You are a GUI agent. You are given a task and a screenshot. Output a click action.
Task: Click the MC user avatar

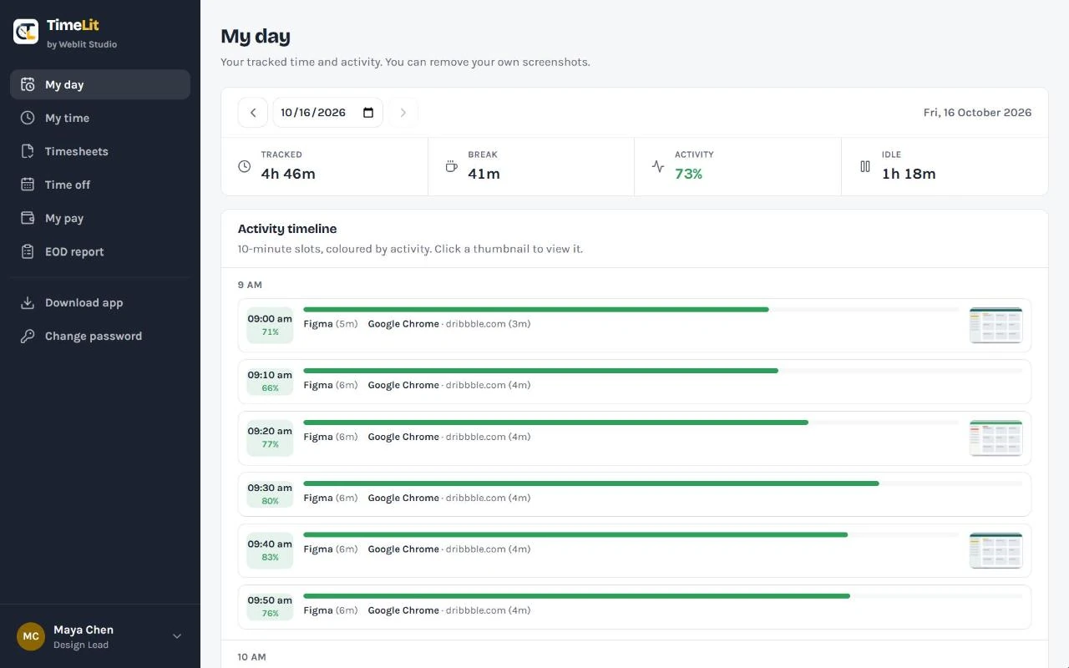pos(31,636)
